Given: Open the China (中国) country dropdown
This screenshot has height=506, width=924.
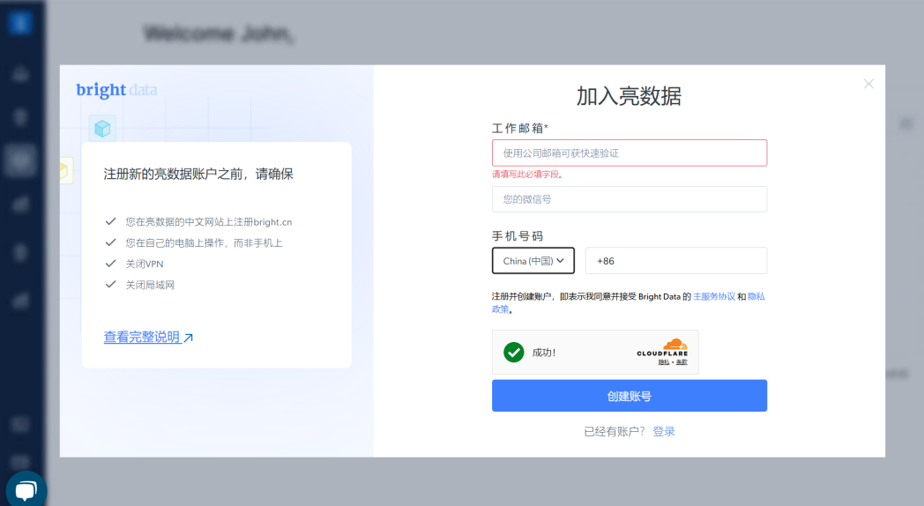Looking at the screenshot, I should coord(533,260).
